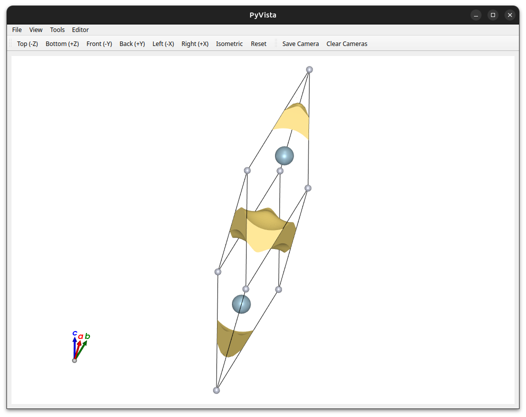This screenshot has width=526, height=417.
Task: Click the upper large blue-gray atom sphere
Action: [x=284, y=155]
